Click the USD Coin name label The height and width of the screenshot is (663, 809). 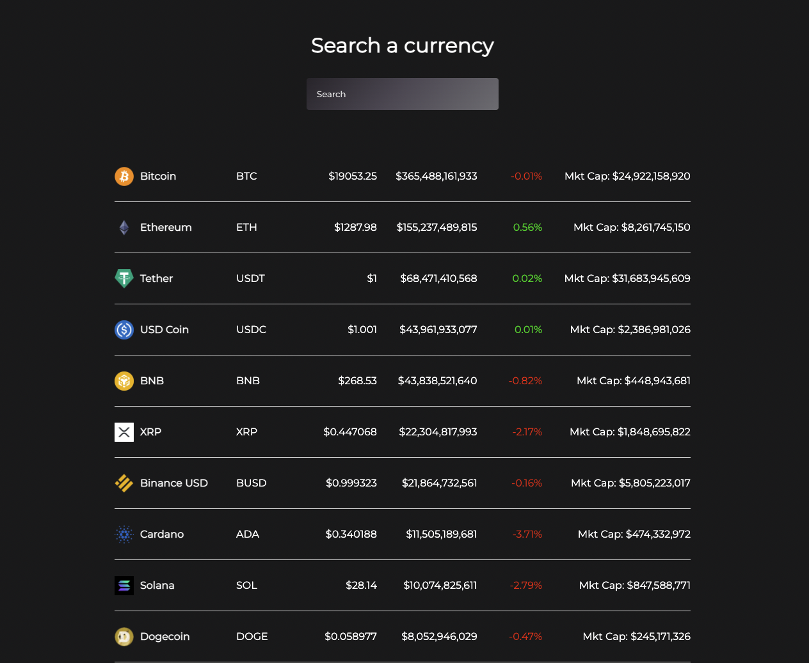click(164, 330)
